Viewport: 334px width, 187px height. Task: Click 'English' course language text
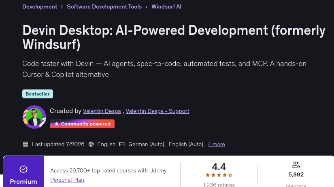point(106,144)
